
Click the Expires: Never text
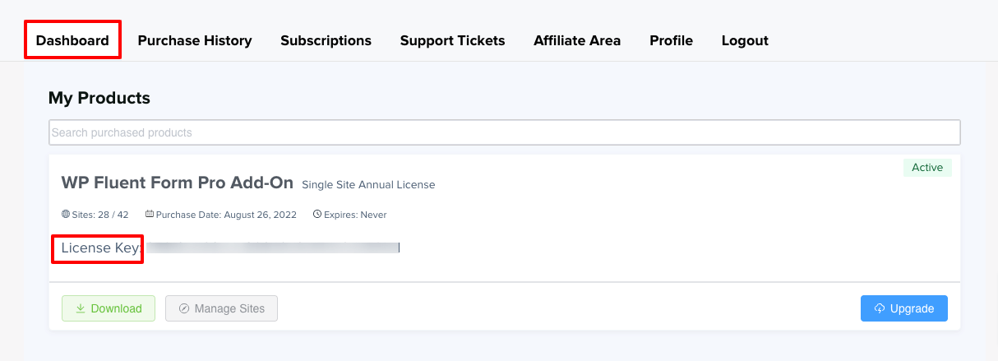coord(355,215)
